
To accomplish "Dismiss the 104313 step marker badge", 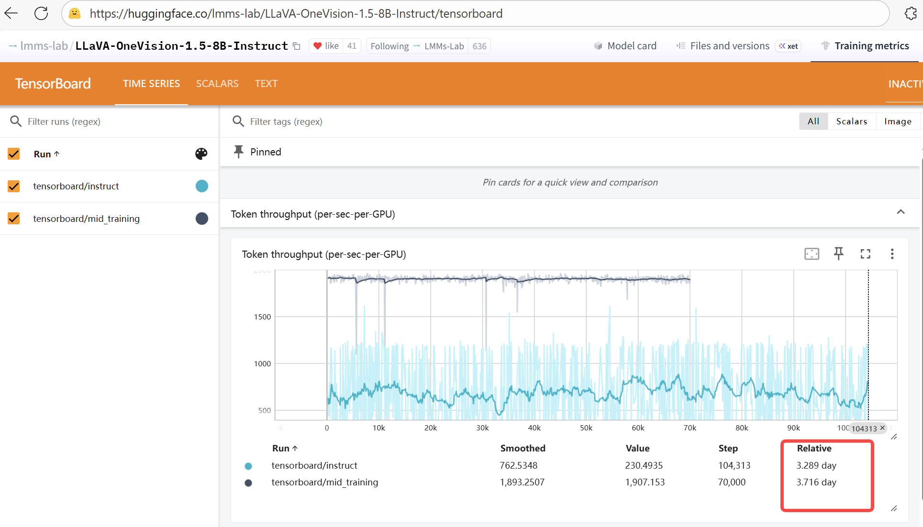I will coord(882,428).
